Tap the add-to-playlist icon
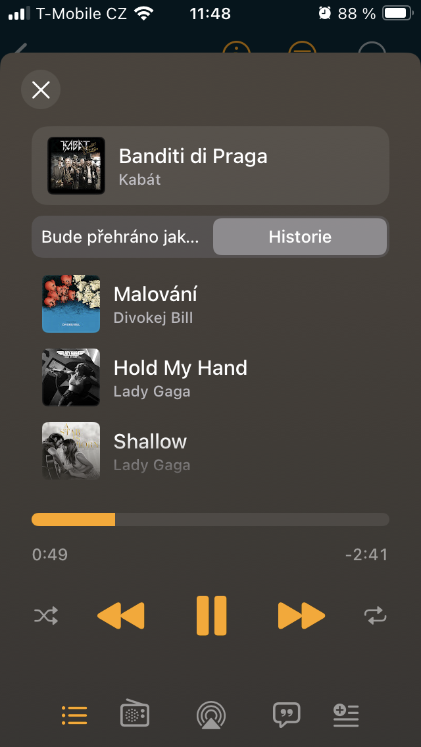 346,714
